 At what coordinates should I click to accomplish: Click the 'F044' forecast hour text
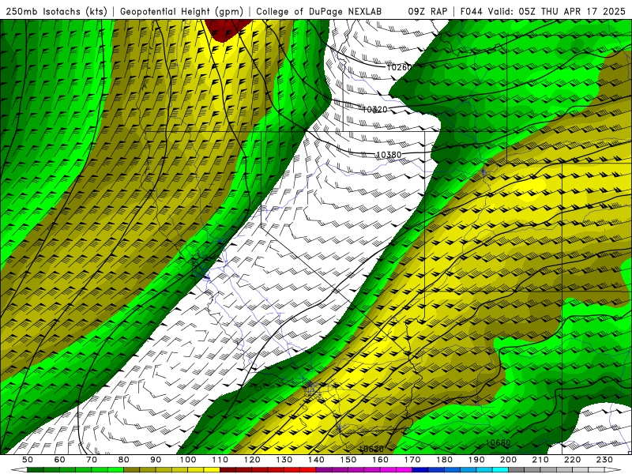(472, 12)
